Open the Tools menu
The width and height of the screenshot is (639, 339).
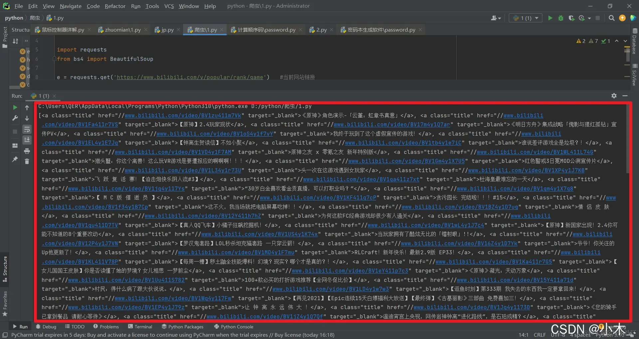pyautogui.click(x=152, y=6)
